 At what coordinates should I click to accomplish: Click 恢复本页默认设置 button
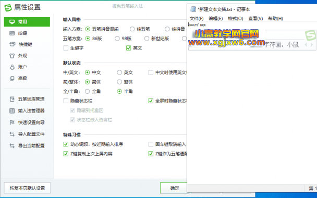tap(27, 188)
